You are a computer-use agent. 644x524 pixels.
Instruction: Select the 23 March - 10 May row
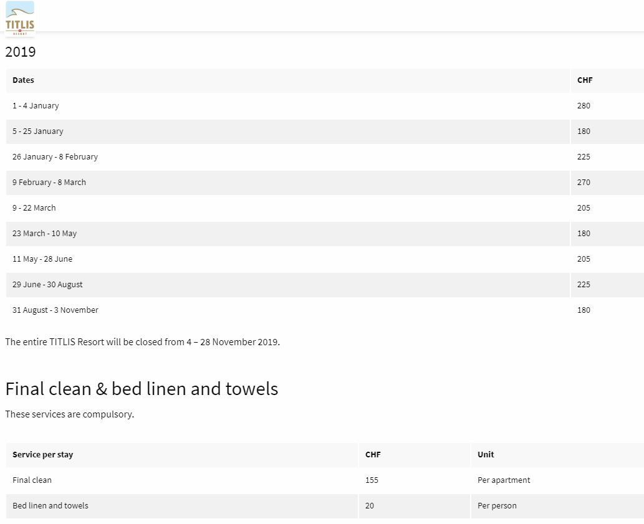point(44,234)
